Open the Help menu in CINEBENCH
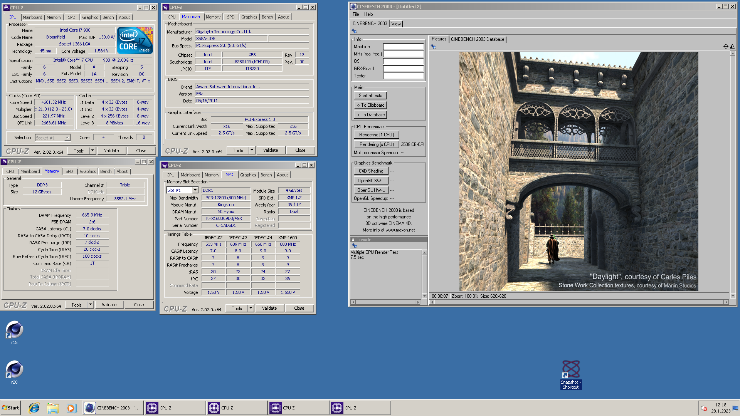Screen dimensions: 740x416 tap(368, 14)
